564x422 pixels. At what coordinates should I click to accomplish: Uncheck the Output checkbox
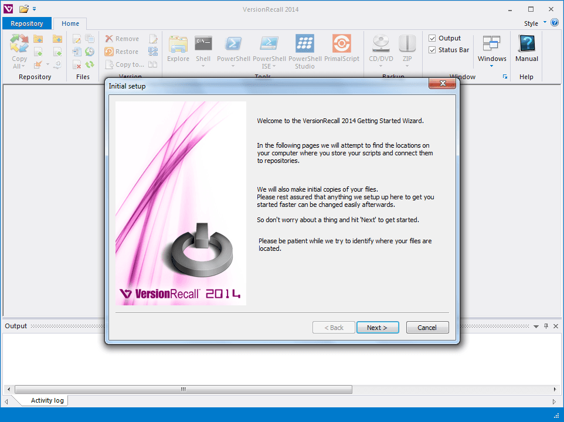point(432,38)
